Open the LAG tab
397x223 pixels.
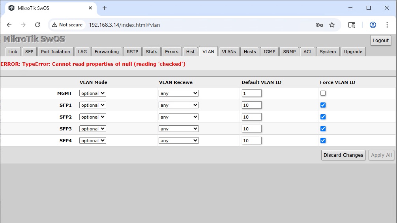tap(82, 52)
